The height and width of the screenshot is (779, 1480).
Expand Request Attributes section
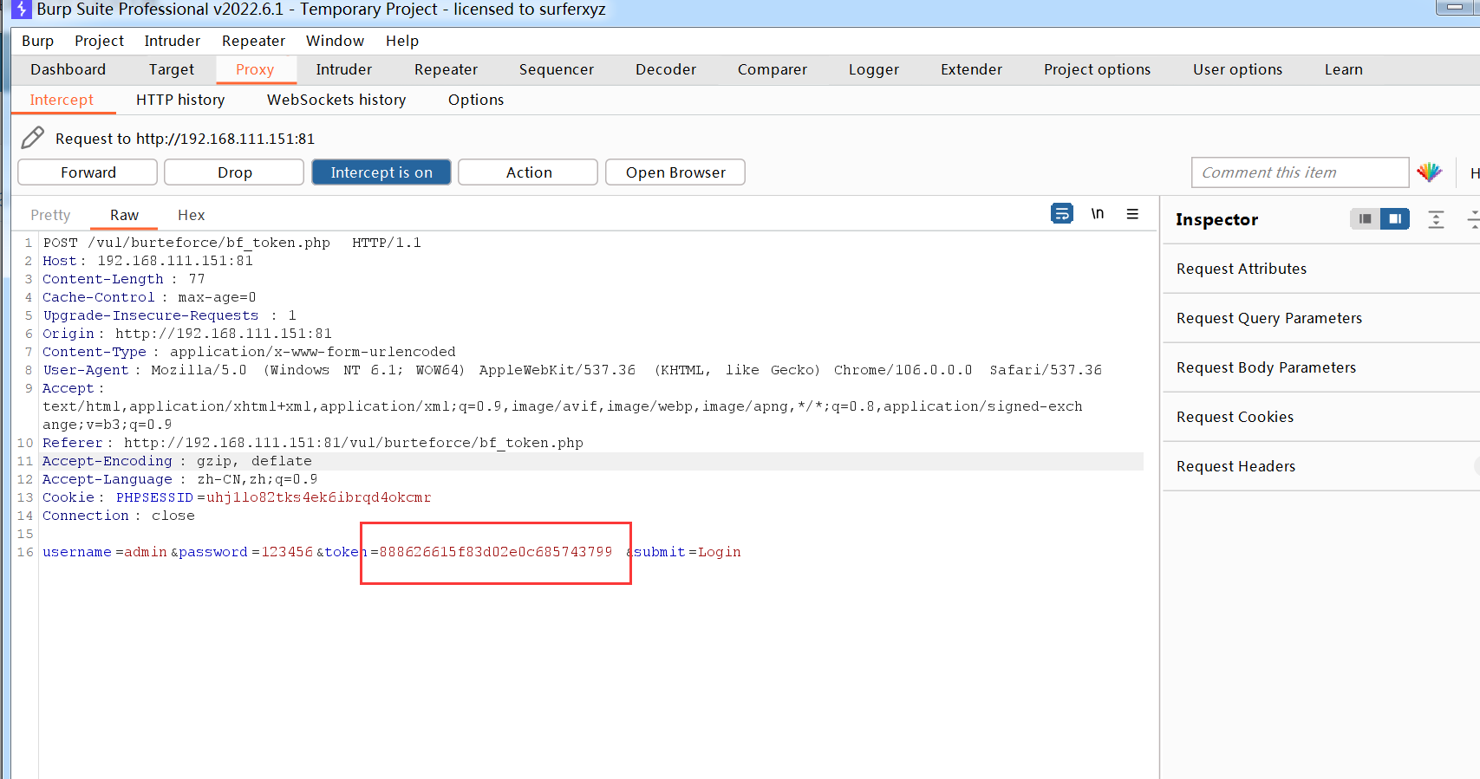tap(1241, 269)
